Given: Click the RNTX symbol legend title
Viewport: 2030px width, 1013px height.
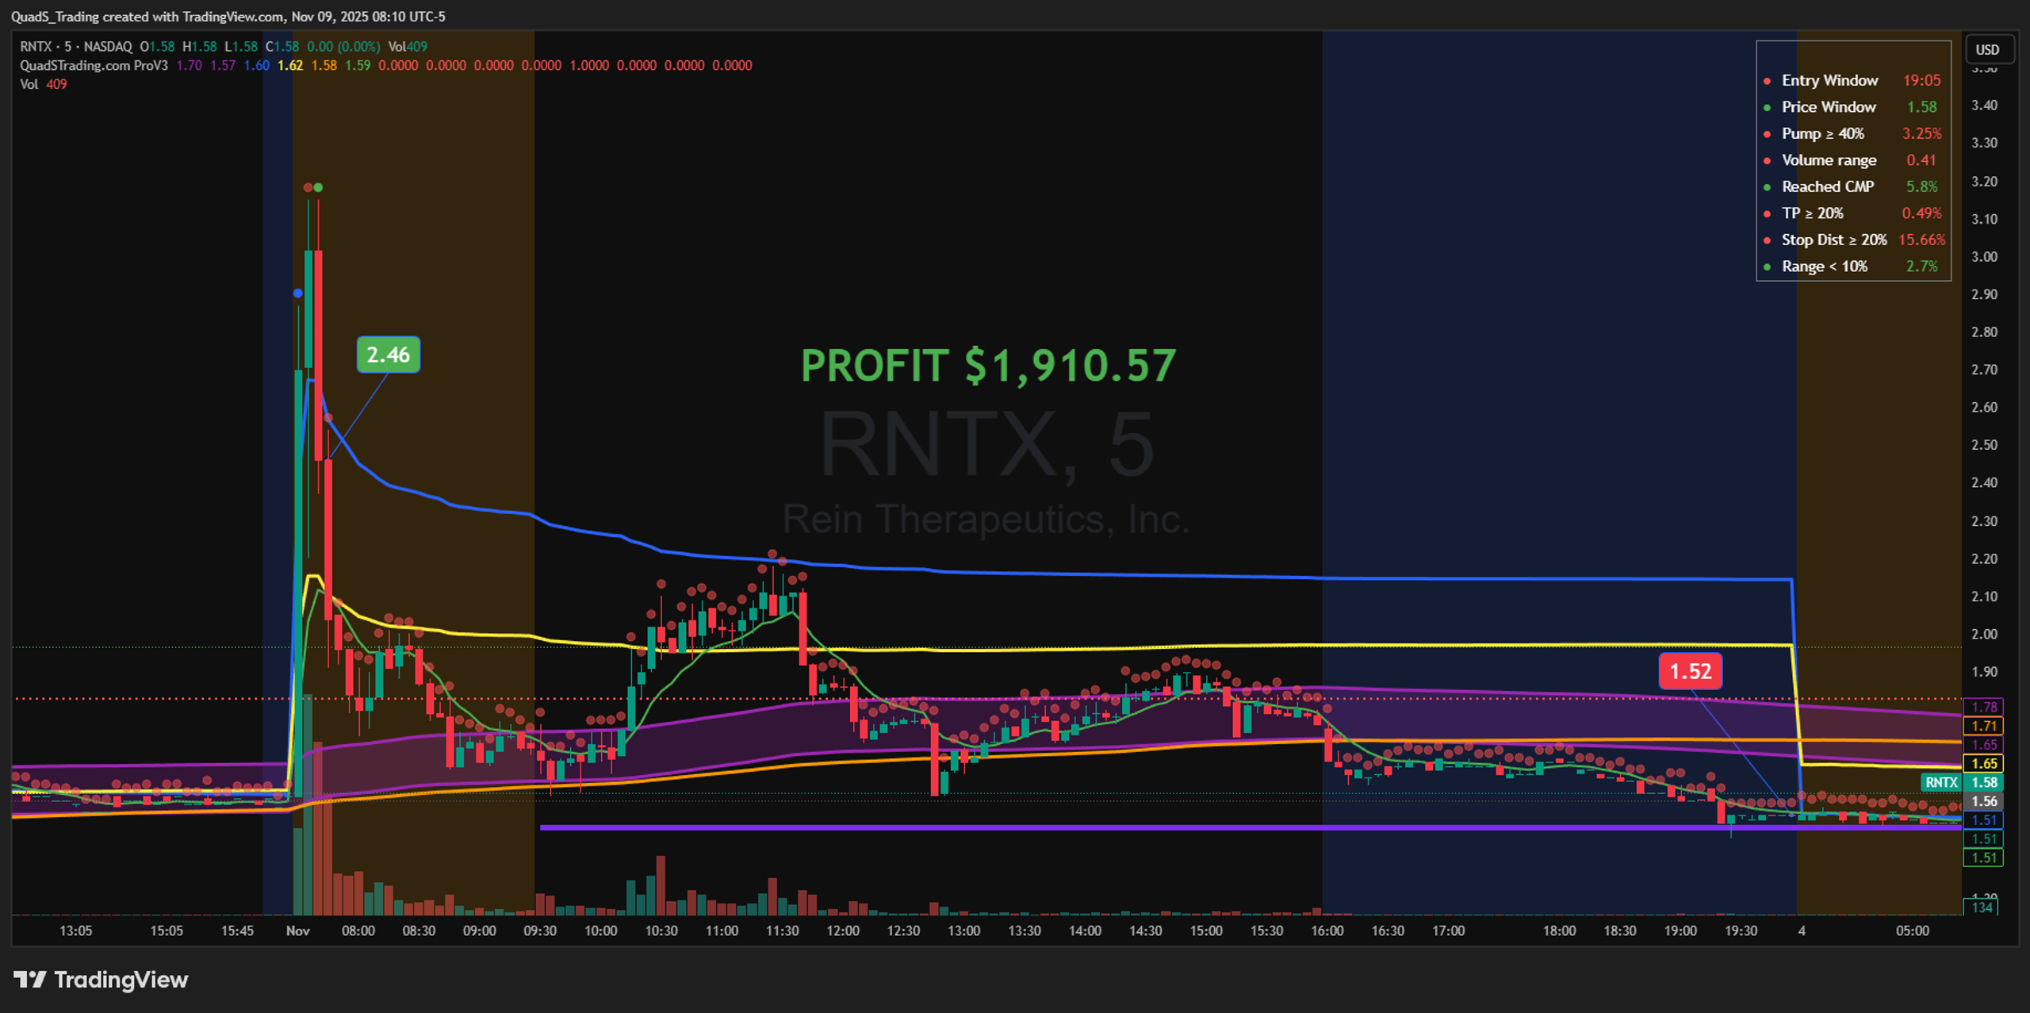Looking at the screenshot, I should click(x=76, y=47).
